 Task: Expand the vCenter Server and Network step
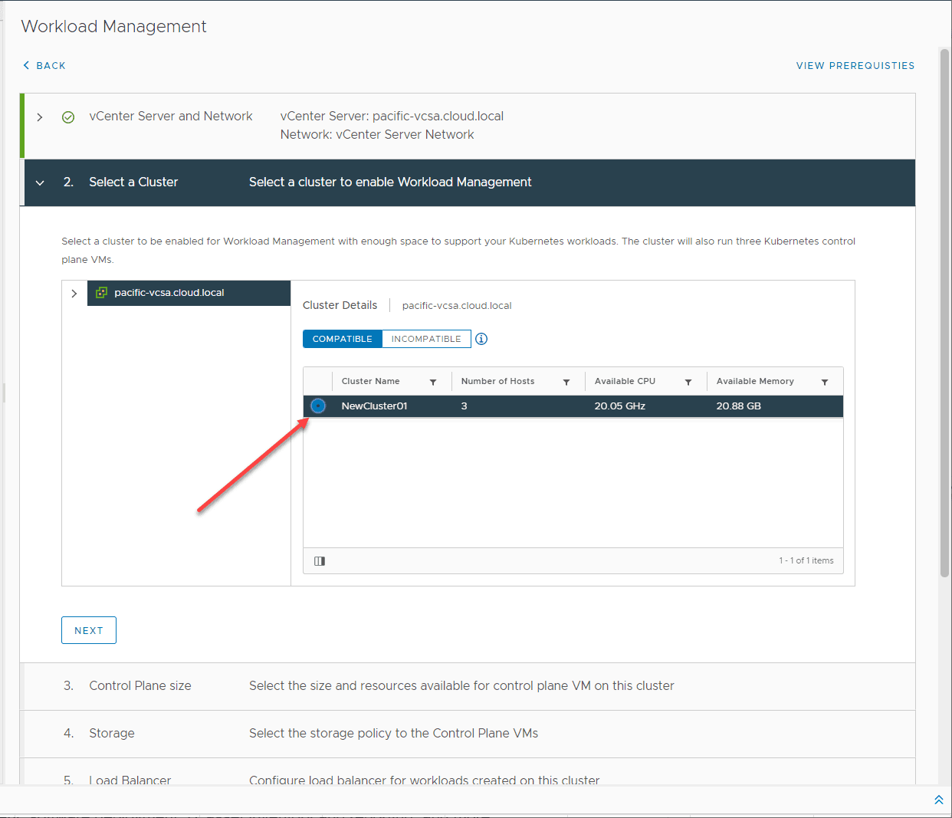click(x=40, y=117)
